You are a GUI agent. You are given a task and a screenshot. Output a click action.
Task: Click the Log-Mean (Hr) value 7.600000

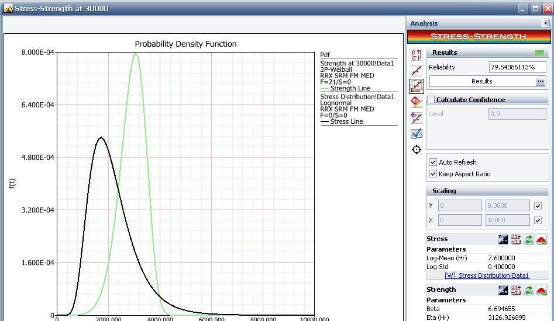(x=501, y=258)
